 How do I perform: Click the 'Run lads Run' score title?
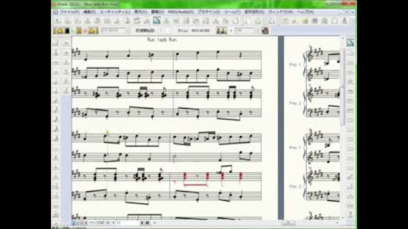click(x=162, y=40)
